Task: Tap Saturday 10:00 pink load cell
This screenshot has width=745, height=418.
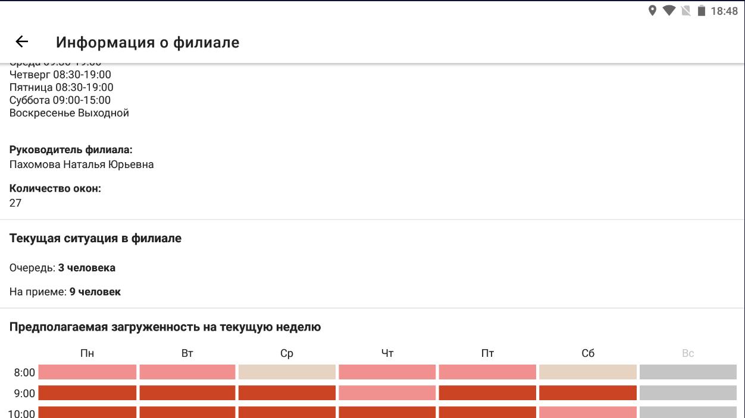Action: 588,412
